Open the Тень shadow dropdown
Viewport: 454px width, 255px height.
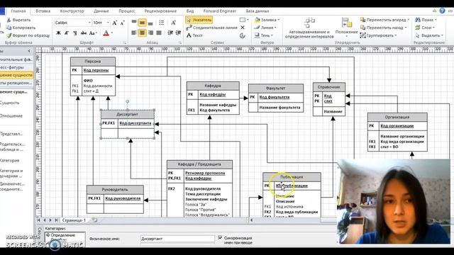click(263, 35)
